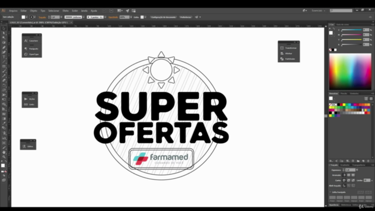Screen dimensions: 375x211
Task: Open opacity percentage dropdown
Action: [131, 17]
